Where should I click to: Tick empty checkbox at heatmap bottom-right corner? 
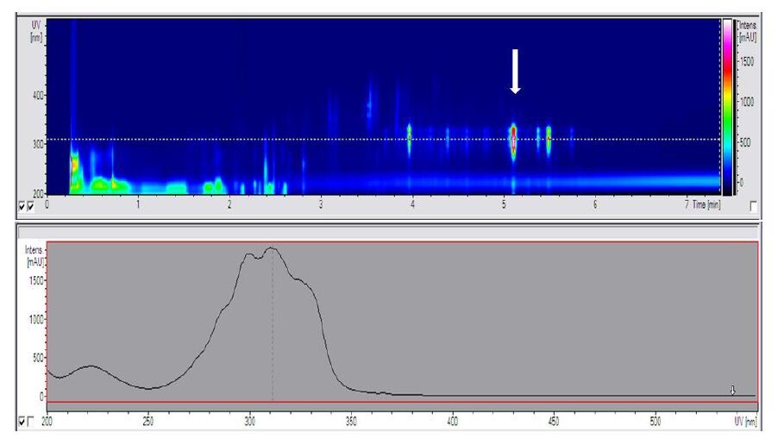pos(754,205)
